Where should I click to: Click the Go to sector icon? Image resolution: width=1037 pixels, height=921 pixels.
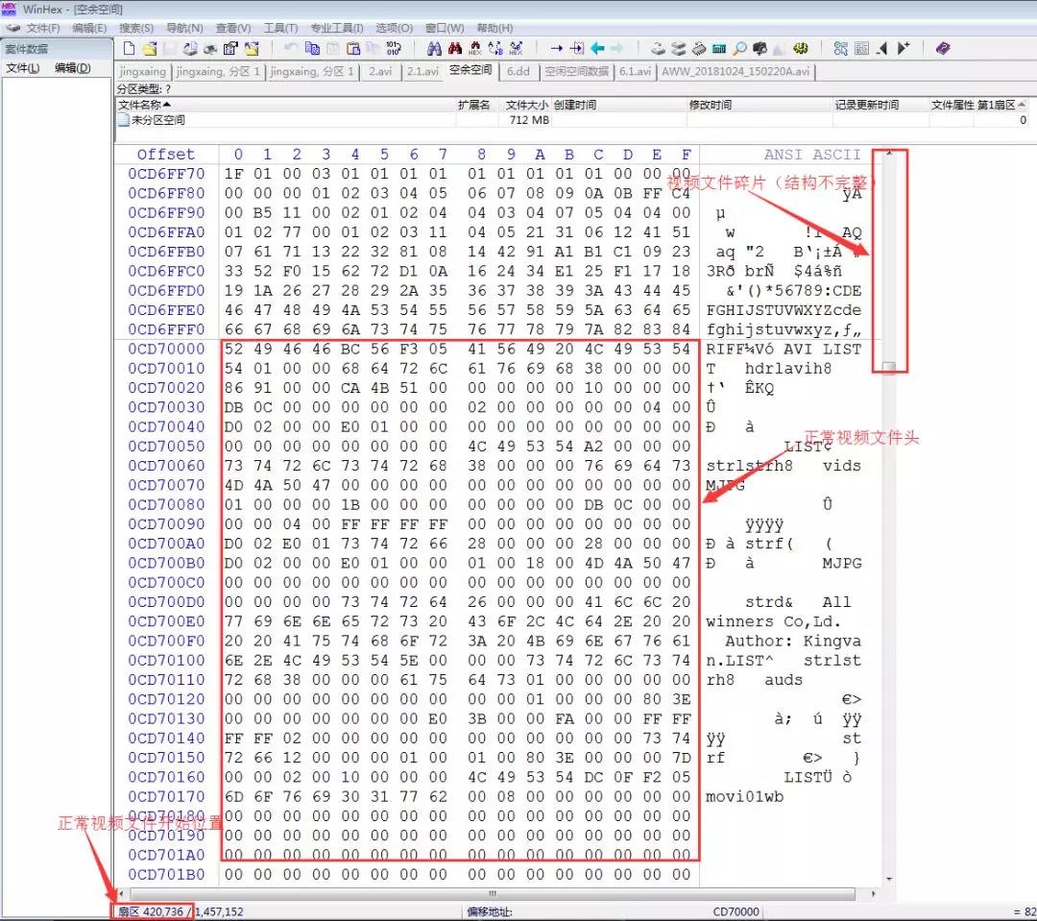click(577, 48)
